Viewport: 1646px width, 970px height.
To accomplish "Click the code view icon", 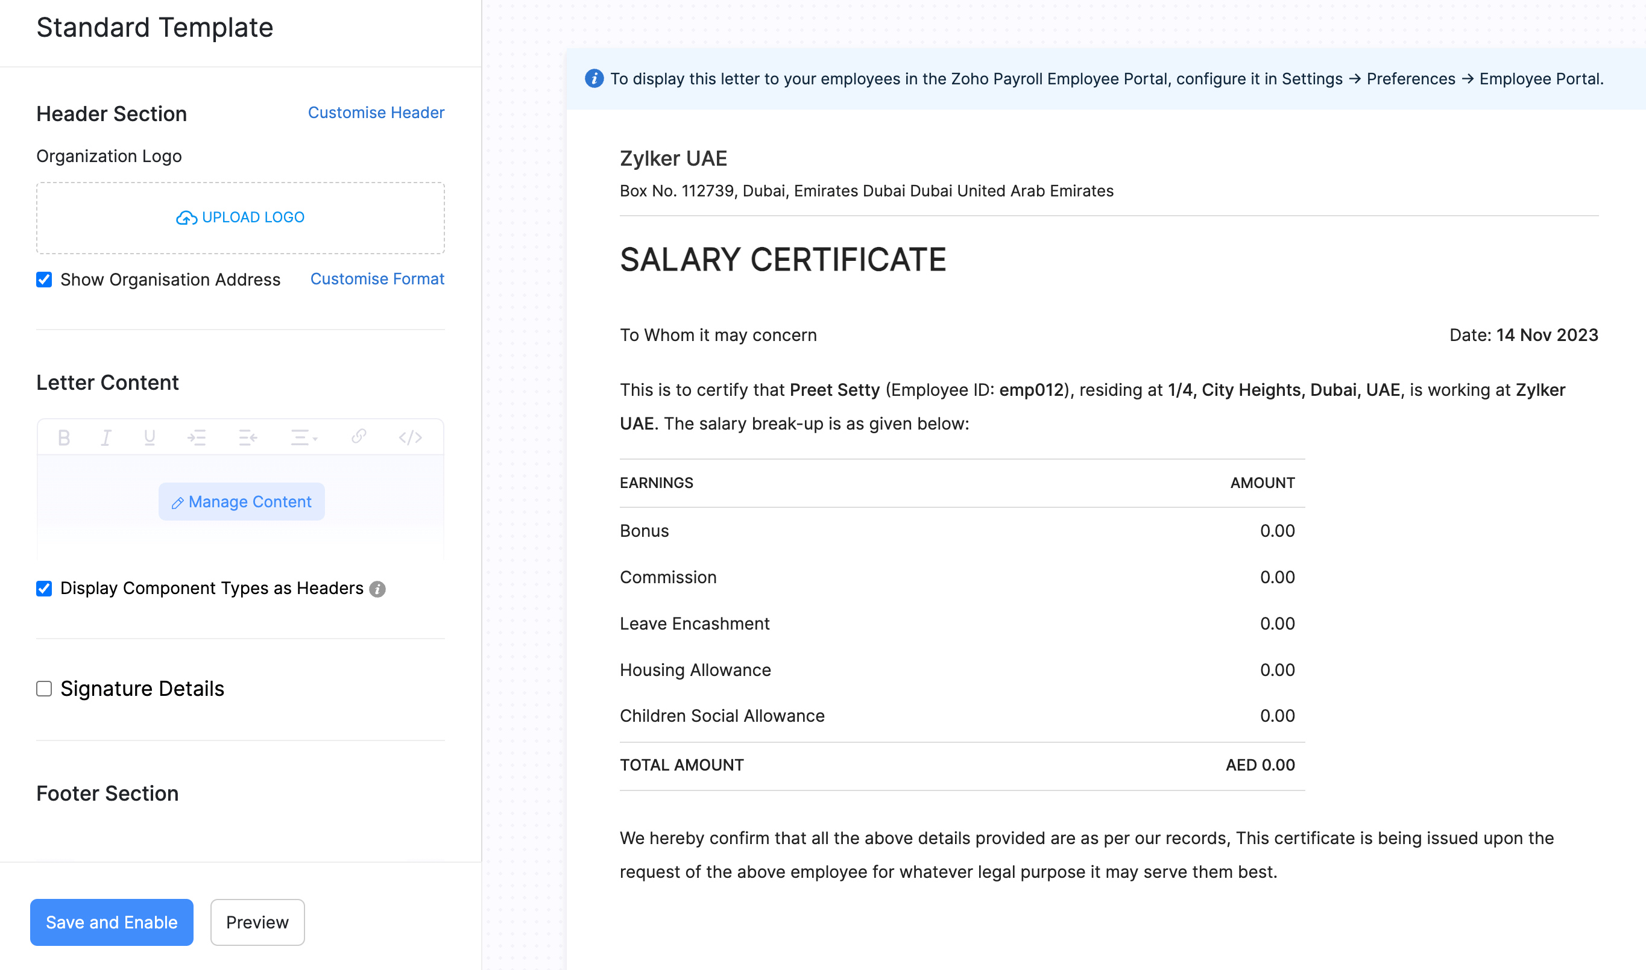I will [410, 437].
